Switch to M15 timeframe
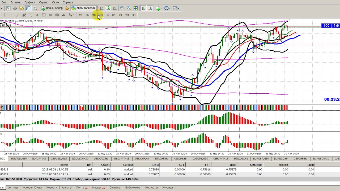340x191 pixels. click(x=94, y=15)
